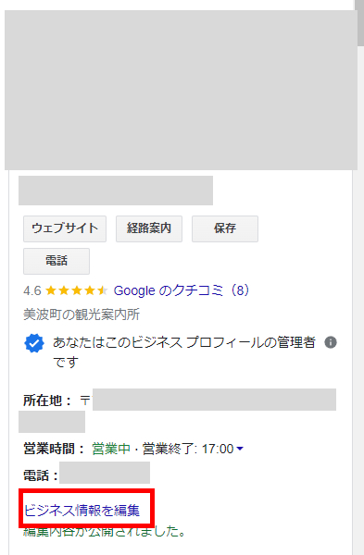The width and height of the screenshot is (364, 555).
Task: Click the blue verified checkmark badge
Action: tap(34, 343)
